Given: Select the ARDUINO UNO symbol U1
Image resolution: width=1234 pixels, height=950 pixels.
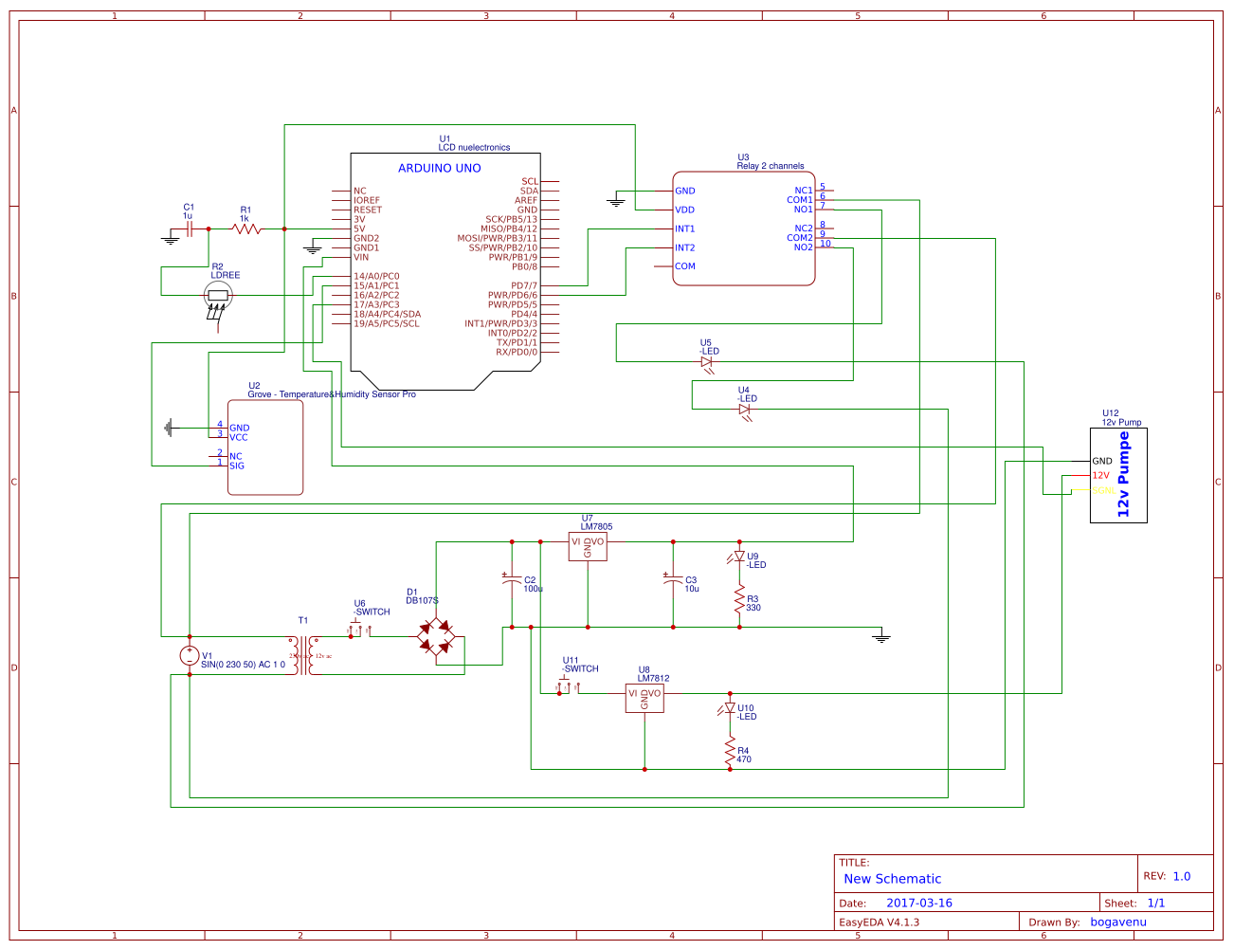Looking at the screenshot, I should coord(444,256).
